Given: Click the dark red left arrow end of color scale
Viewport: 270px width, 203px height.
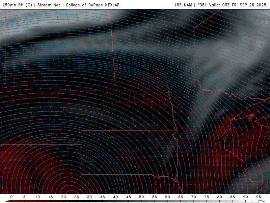Looking at the screenshot, I should click(x=8, y=201).
